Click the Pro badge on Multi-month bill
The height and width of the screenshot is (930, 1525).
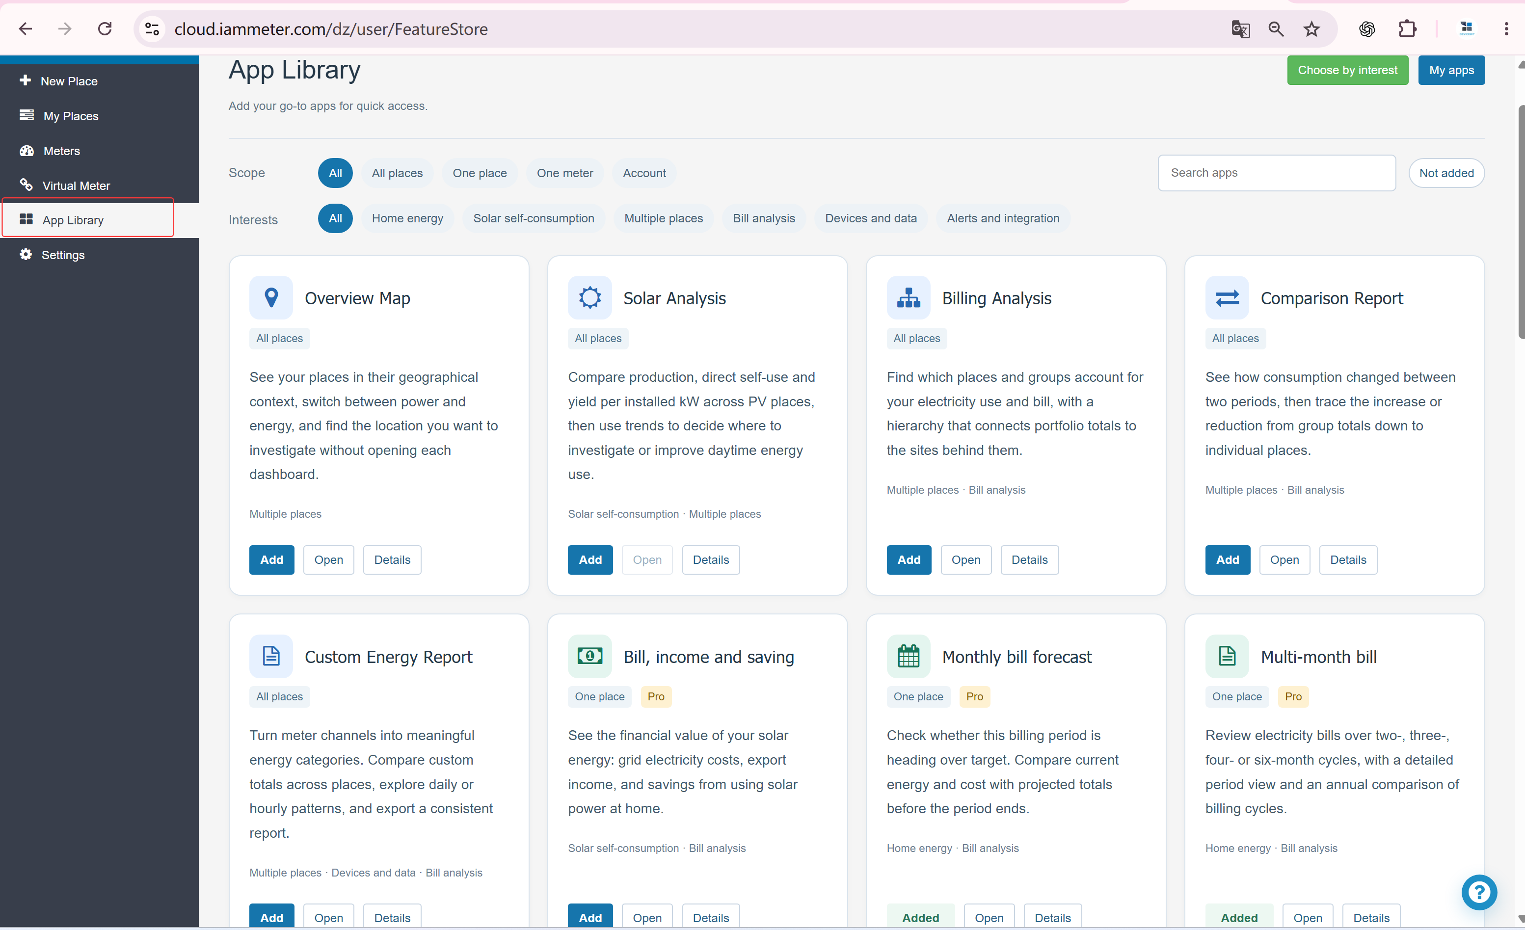(1293, 696)
